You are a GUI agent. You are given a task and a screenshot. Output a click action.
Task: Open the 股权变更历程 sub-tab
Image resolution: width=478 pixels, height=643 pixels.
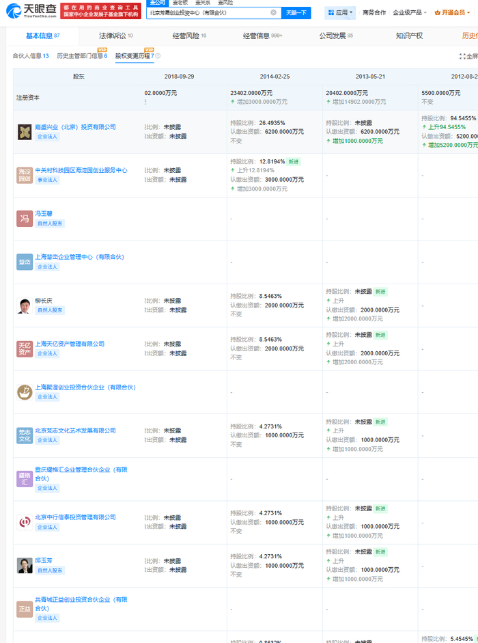[x=135, y=56]
